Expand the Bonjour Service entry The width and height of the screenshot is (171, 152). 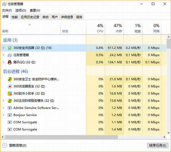pyautogui.click(x=4, y=115)
